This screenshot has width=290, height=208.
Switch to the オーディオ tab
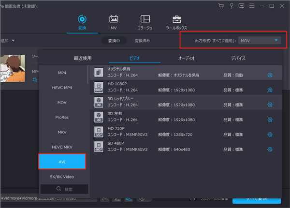(187, 58)
